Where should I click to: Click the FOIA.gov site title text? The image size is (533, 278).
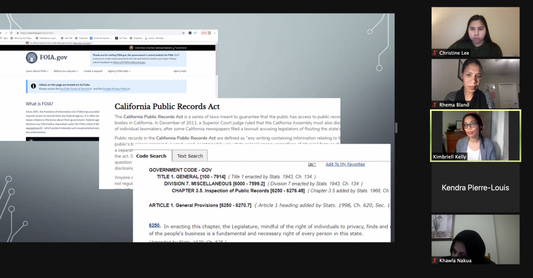pos(54,57)
